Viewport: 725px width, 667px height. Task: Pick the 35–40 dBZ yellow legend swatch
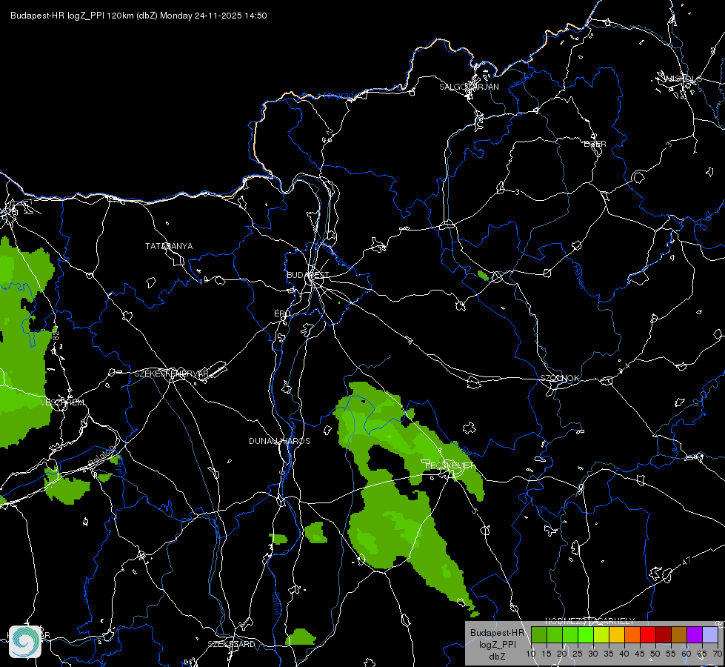[x=617, y=634]
